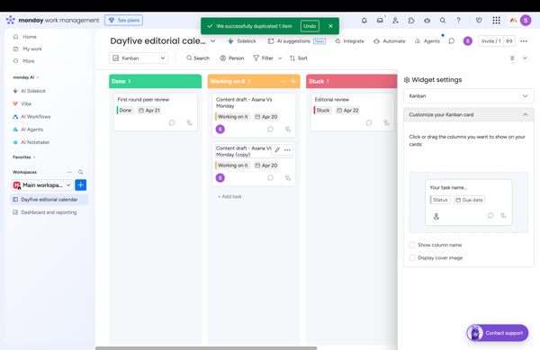The height and width of the screenshot is (350, 540).
Task: Click Integrate in board header
Action: click(349, 41)
